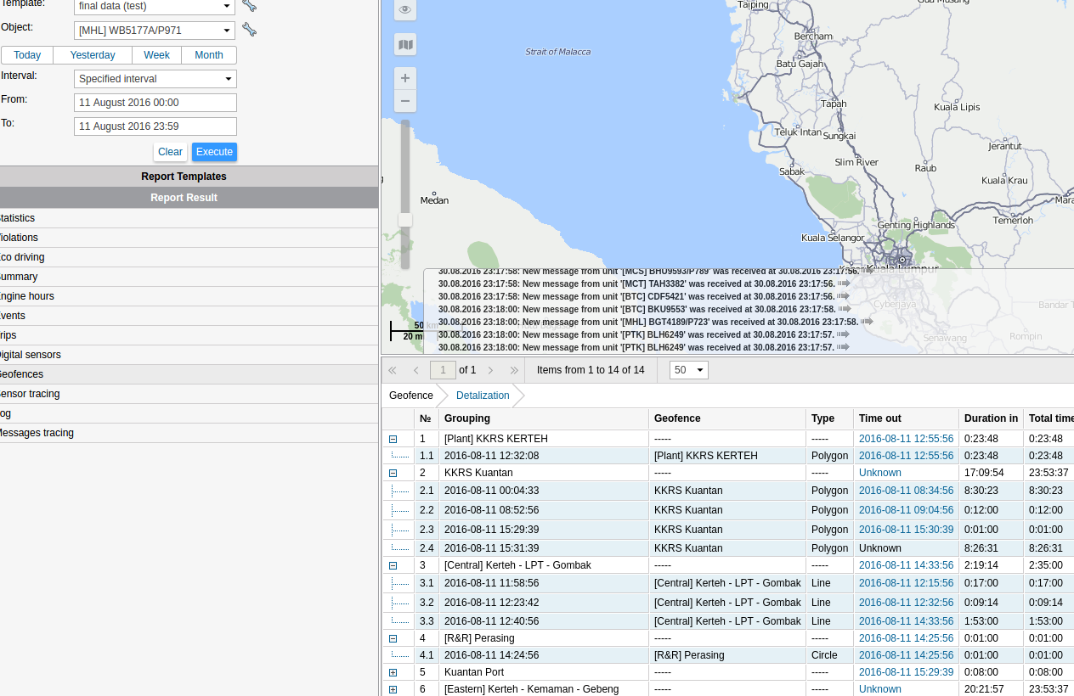Select the Yesterday interval button
This screenshot has width=1074, height=696.
tap(93, 55)
